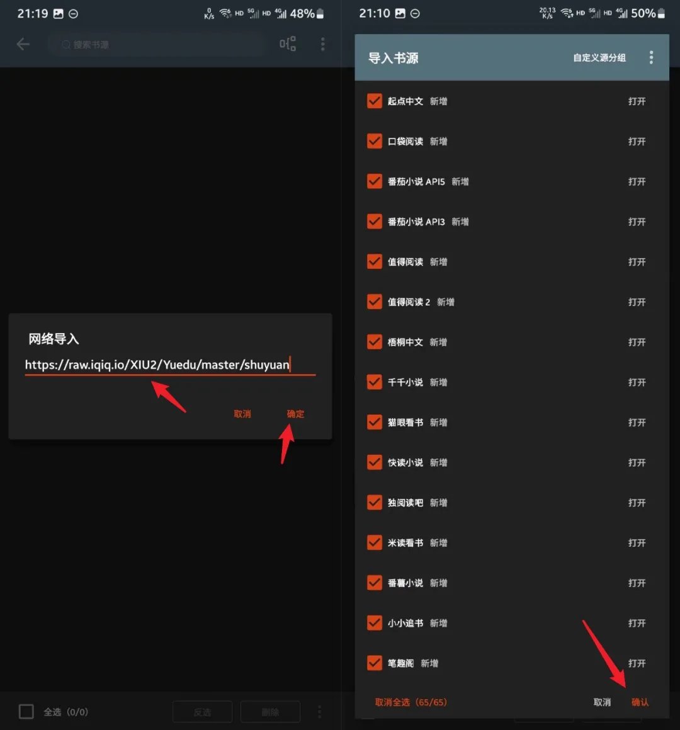This screenshot has height=730, width=680.
Task: Open the 自定义源分组 menu option
Action: [599, 58]
